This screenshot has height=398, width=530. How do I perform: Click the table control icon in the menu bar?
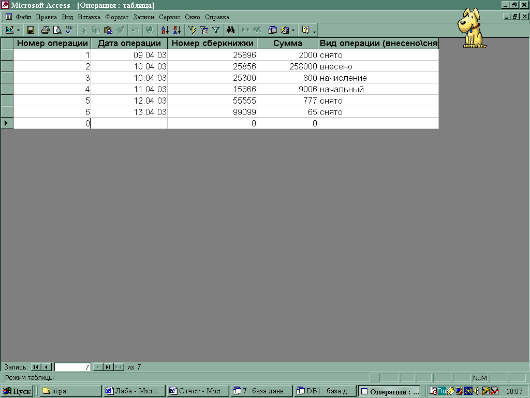(x=9, y=17)
